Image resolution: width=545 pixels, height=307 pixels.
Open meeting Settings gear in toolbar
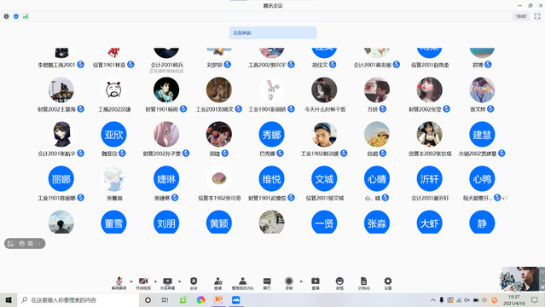coord(388,283)
